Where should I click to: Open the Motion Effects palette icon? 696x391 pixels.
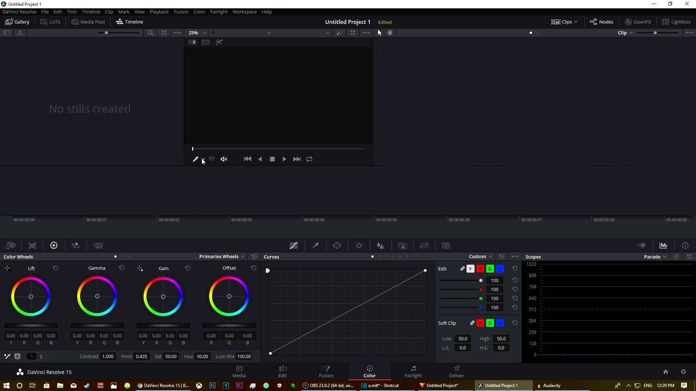pyautogui.click(x=98, y=245)
